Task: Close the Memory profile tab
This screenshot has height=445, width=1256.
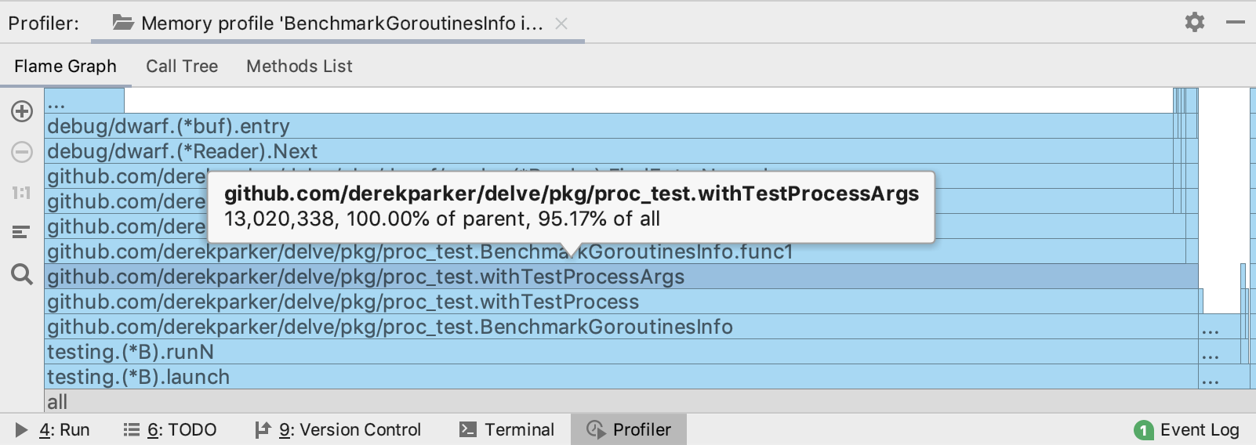Action: (561, 24)
